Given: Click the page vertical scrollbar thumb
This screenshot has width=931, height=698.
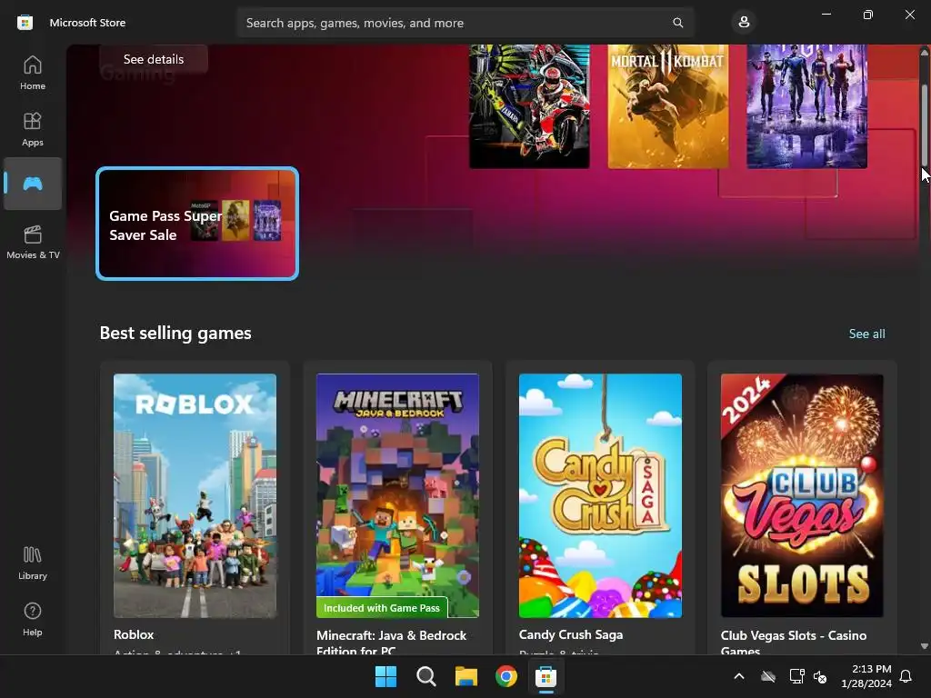Looking at the screenshot, I should tap(924, 125).
